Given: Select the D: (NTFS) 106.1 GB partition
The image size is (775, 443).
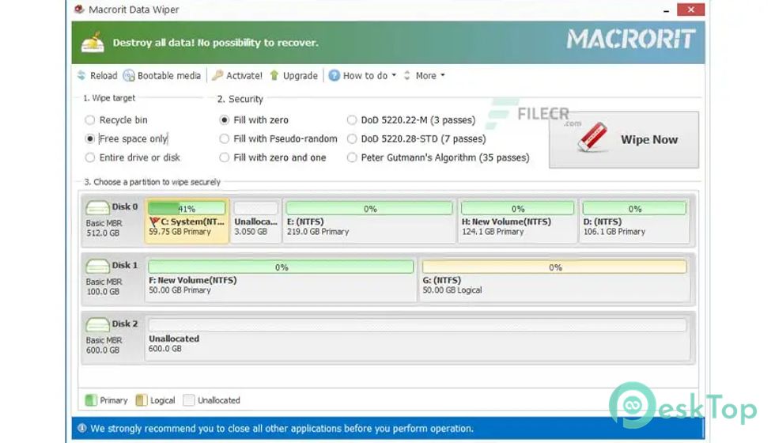Looking at the screenshot, I should [634, 221].
